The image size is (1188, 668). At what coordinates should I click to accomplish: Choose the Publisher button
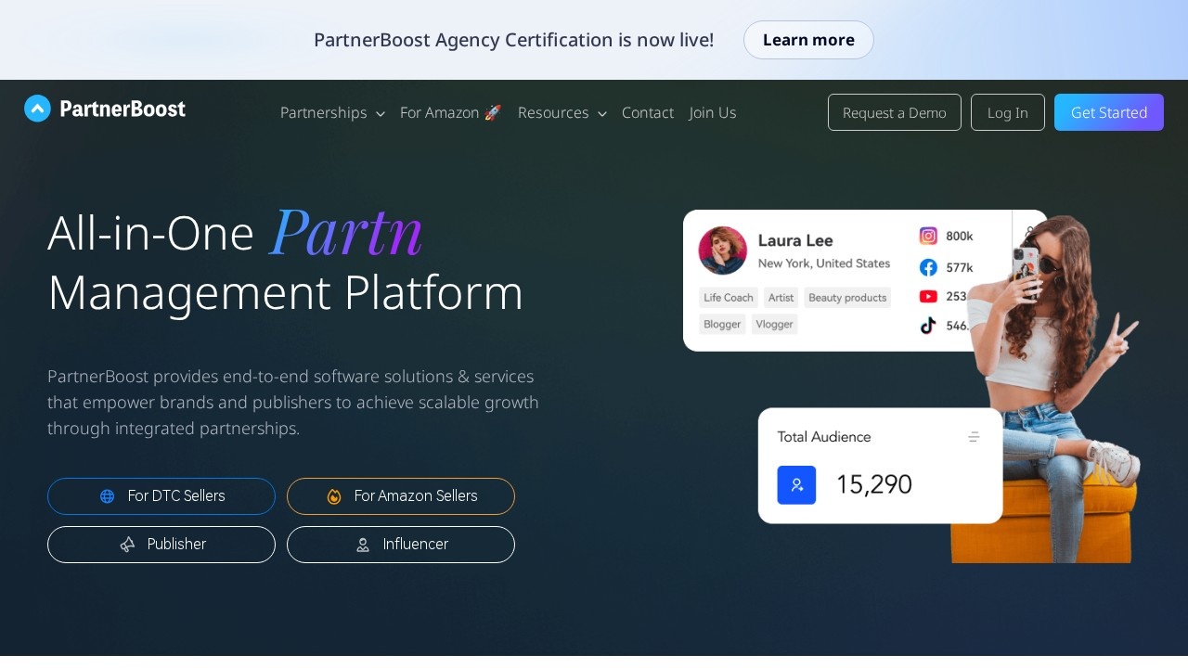pos(161,545)
